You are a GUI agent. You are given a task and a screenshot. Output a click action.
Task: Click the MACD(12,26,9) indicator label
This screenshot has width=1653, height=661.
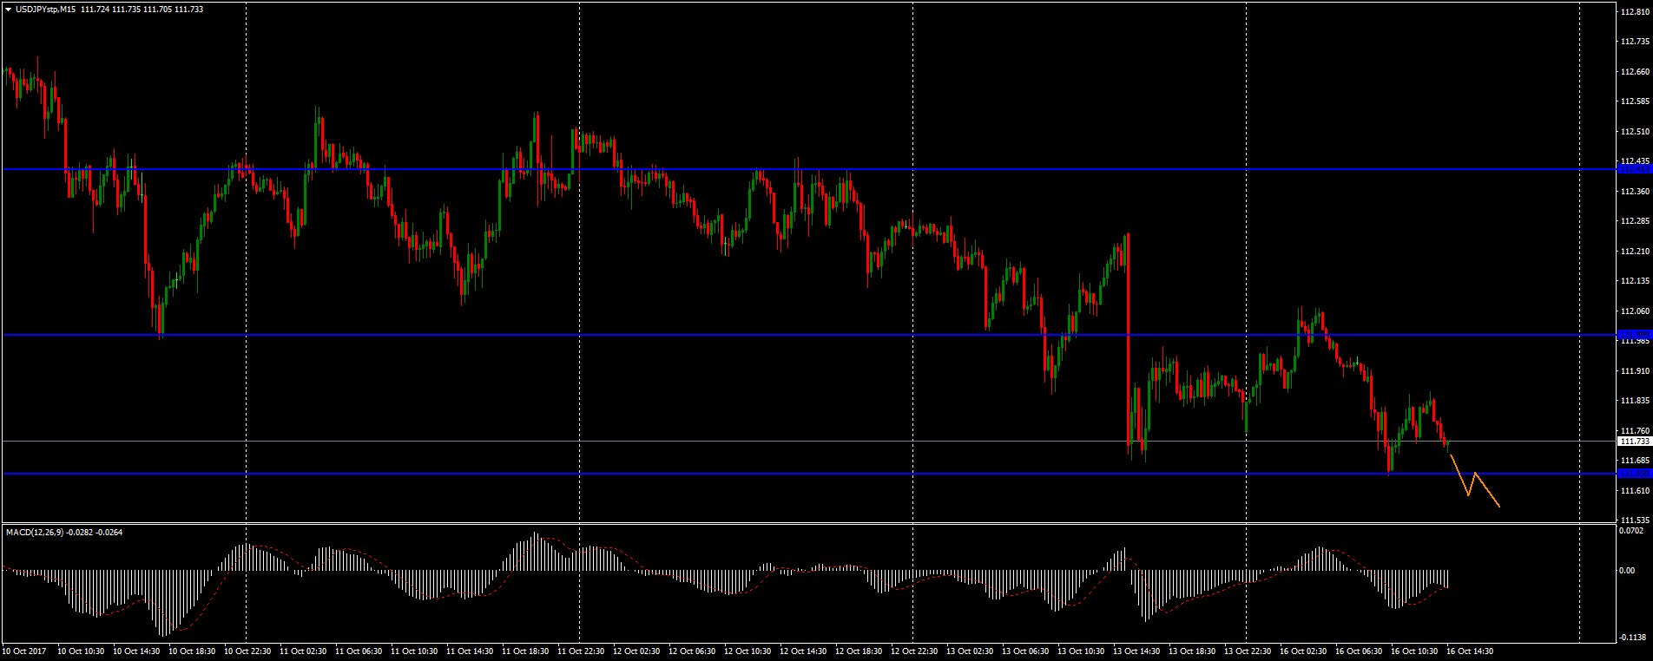coord(34,532)
